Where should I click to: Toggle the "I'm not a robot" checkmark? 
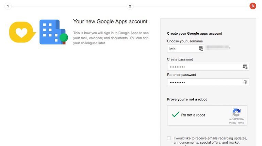point(176,115)
